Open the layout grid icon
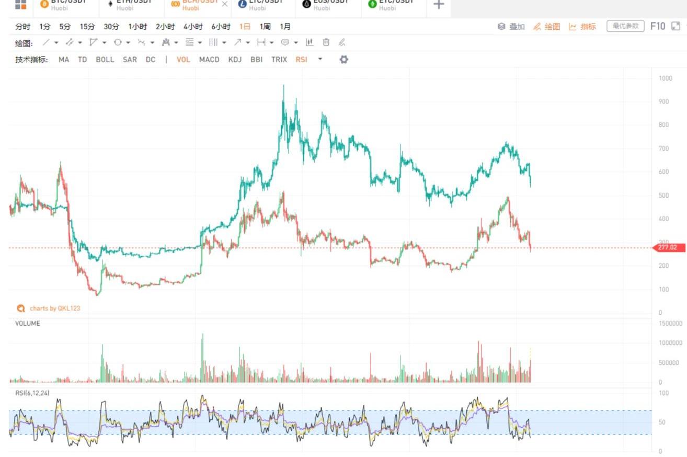Image resolution: width=687 pixels, height=457 pixels. coord(20,5)
